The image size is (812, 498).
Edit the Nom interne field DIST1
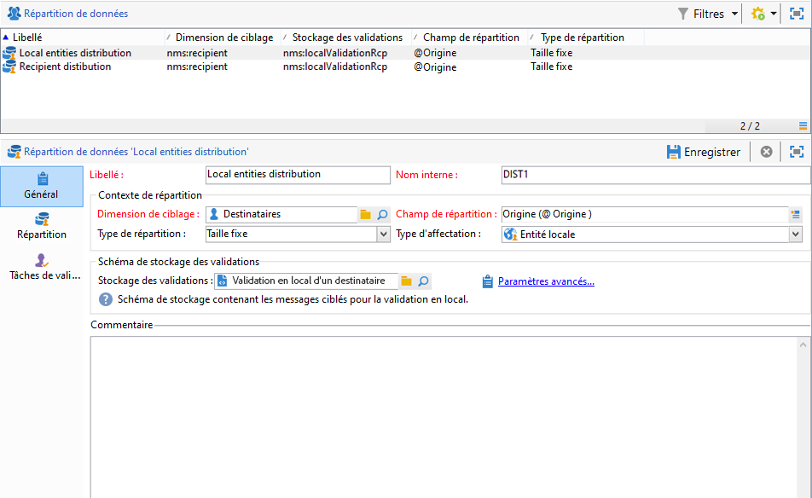click(656, 175)
